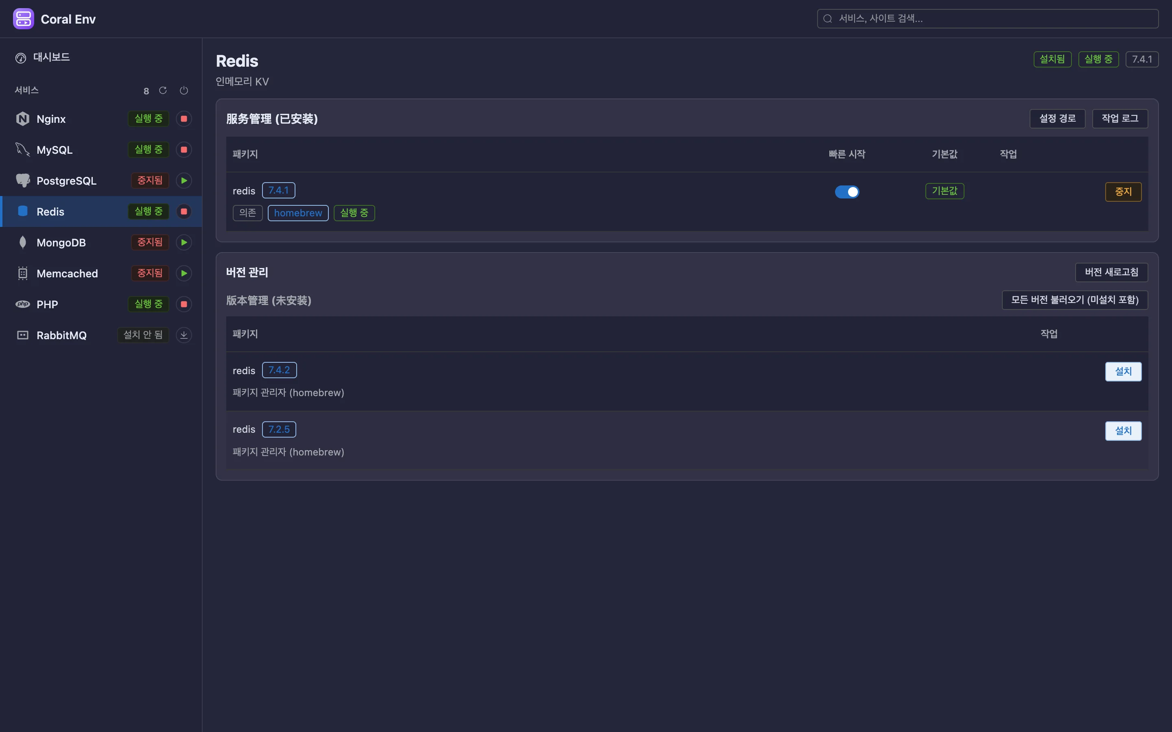Stop the MySQL service
The width and height of the screenshot is (1172, 732).
[184, 150]
